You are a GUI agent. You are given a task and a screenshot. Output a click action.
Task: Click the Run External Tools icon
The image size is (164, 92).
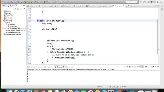pos(25,2)
